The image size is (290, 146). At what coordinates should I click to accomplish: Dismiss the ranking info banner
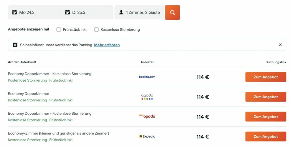(280, 45)
